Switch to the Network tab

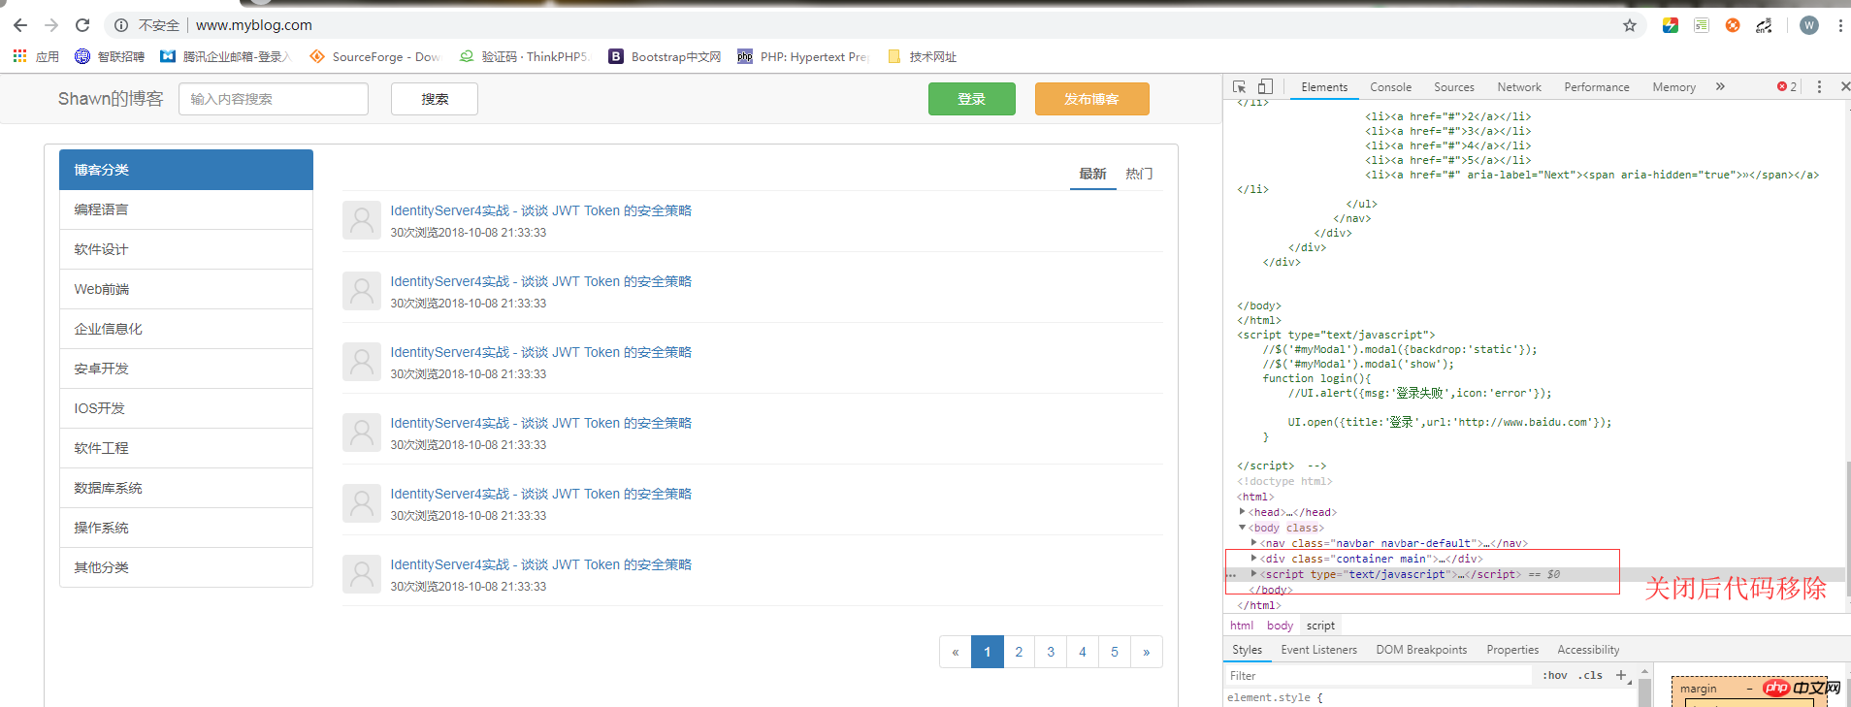(x=1519, y=86)
